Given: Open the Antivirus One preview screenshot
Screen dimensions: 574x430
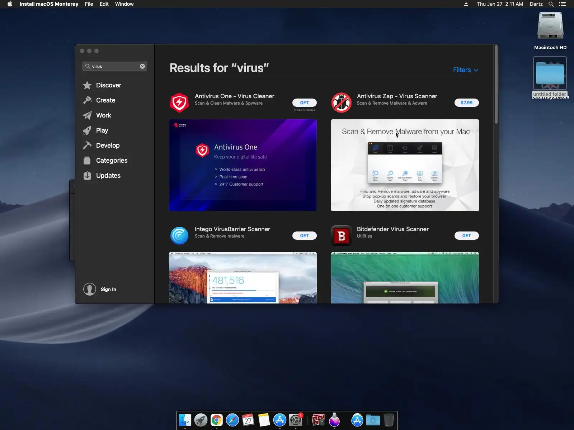Looking at the screenshot, I should coord(243,165).
